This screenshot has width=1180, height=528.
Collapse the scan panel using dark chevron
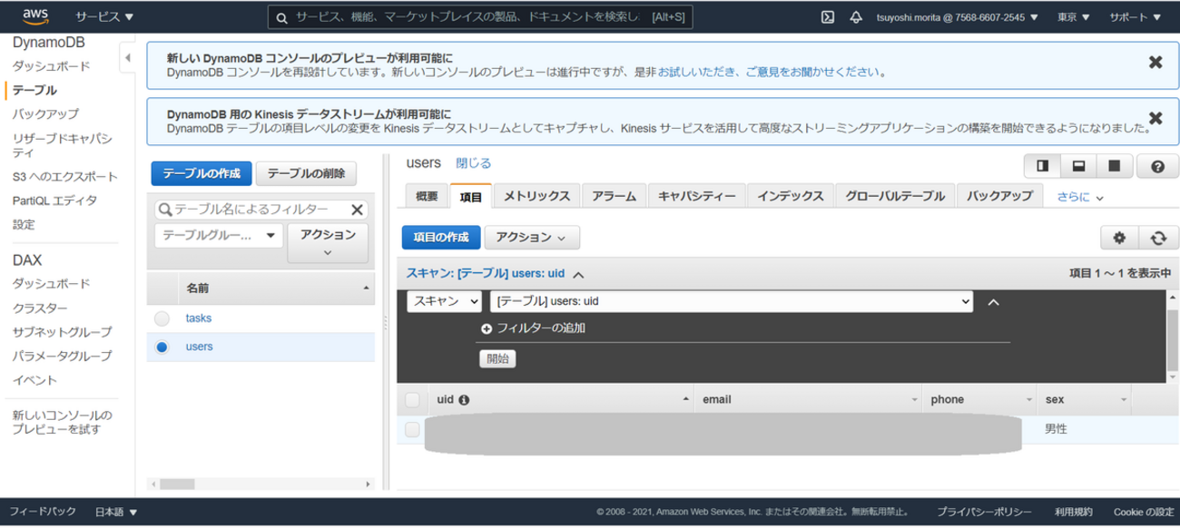pos(993,302)
